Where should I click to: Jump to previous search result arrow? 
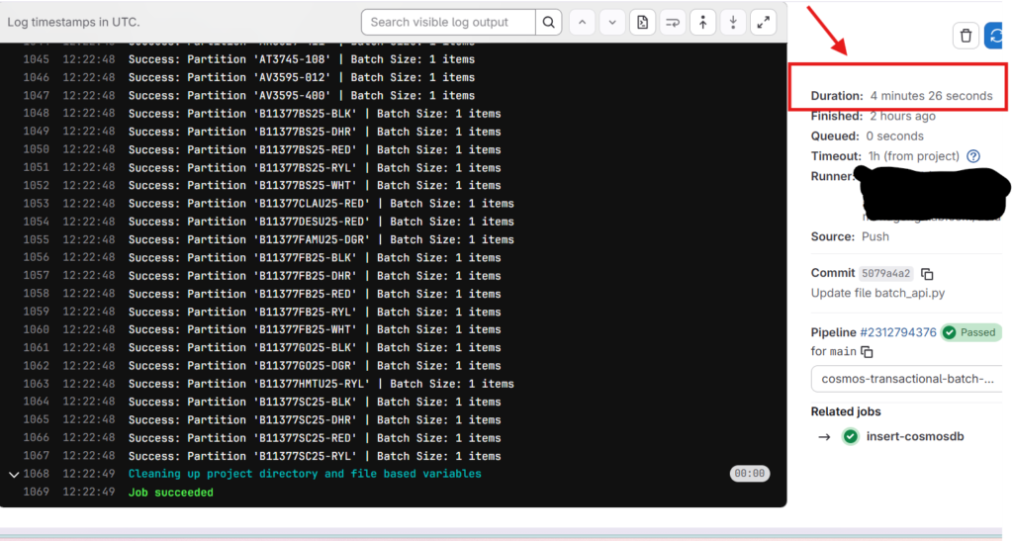coord(582,23)
